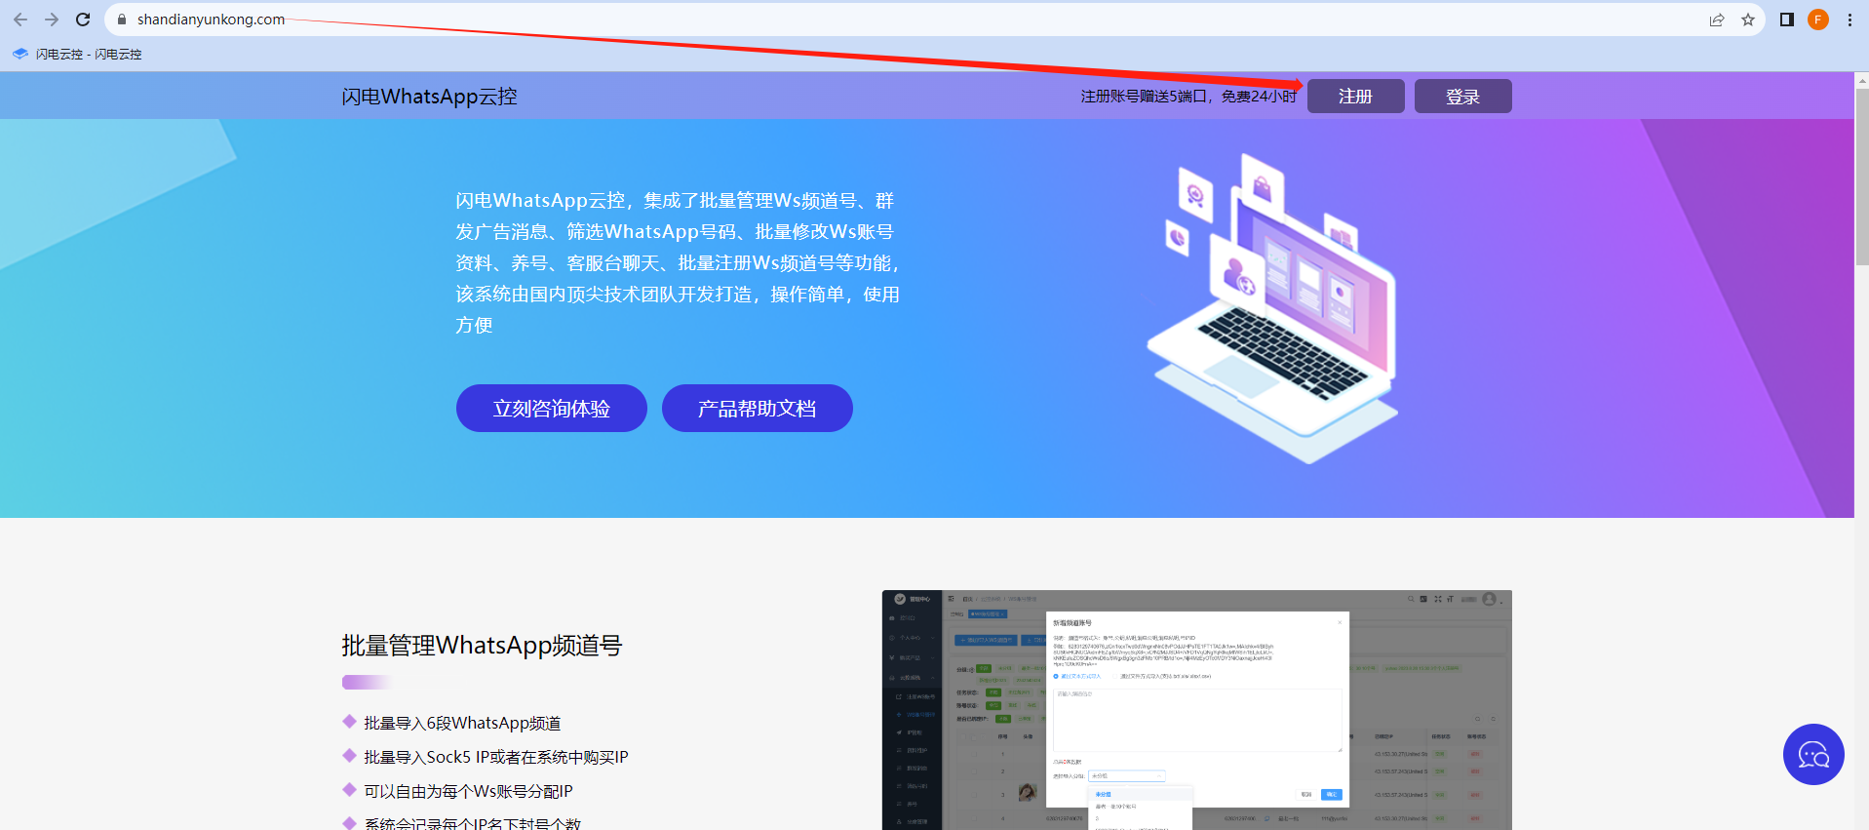Screen dimensions: 1869x830
Task: Open the browser side panel
Action: (1787, 20)
